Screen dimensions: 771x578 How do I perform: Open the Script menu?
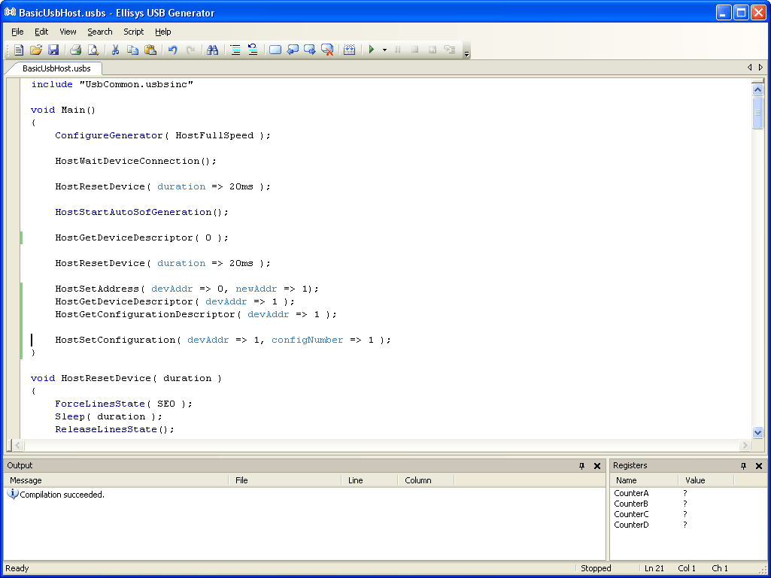pos(134,32)
